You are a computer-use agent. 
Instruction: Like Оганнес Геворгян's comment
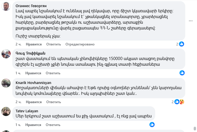pos(34,44)
